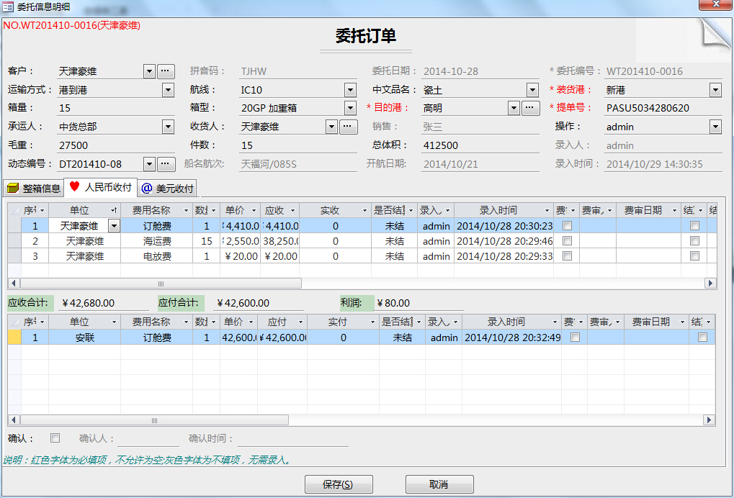734x498 pixels.
Task: Toggle 结 checkbox in 安联 payable row
Action: tap(702, 337)
